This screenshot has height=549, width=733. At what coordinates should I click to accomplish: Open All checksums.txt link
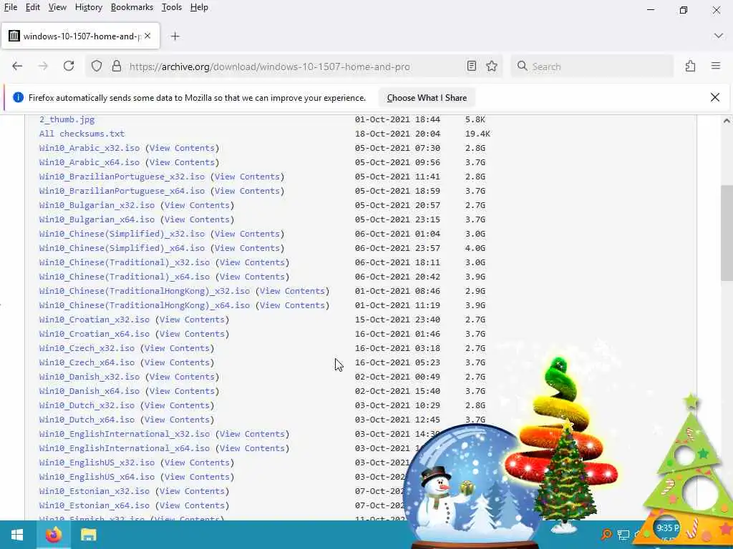pyautogui.click(x=82, y=134)
